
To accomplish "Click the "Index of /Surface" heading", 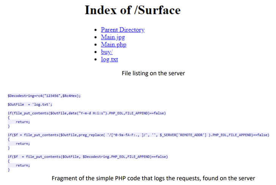I will (x=132, y=10).
